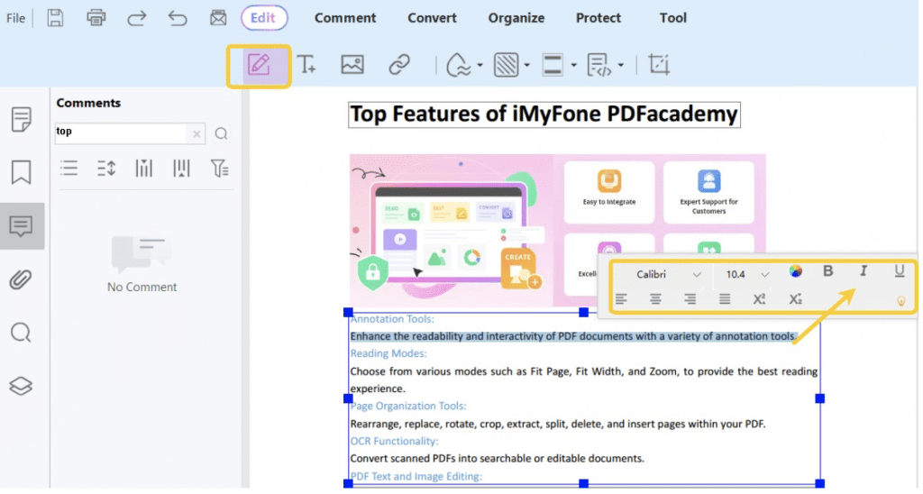
Task: Open the text color picker
Action: [x=795, y=271]
